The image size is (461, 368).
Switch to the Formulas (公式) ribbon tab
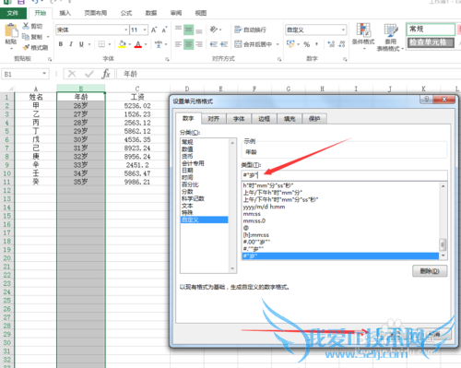(x=126, y=13)
